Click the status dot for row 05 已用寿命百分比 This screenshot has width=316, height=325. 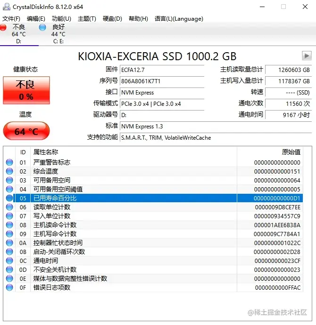tap(9, 198)
